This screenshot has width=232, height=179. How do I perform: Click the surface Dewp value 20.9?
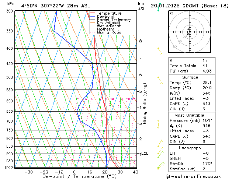coord(207,88)
